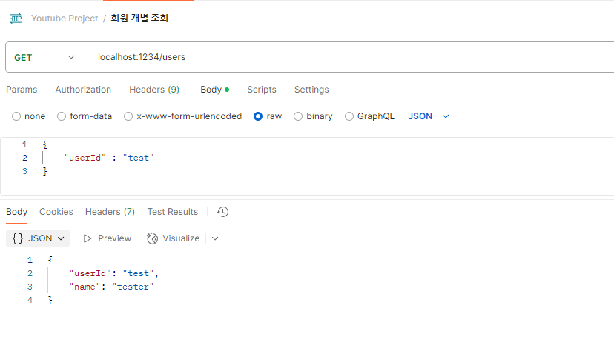This screenshot has height=354, width=614.
Task: Switch to the Scripts tab
Action: (262, 90)
